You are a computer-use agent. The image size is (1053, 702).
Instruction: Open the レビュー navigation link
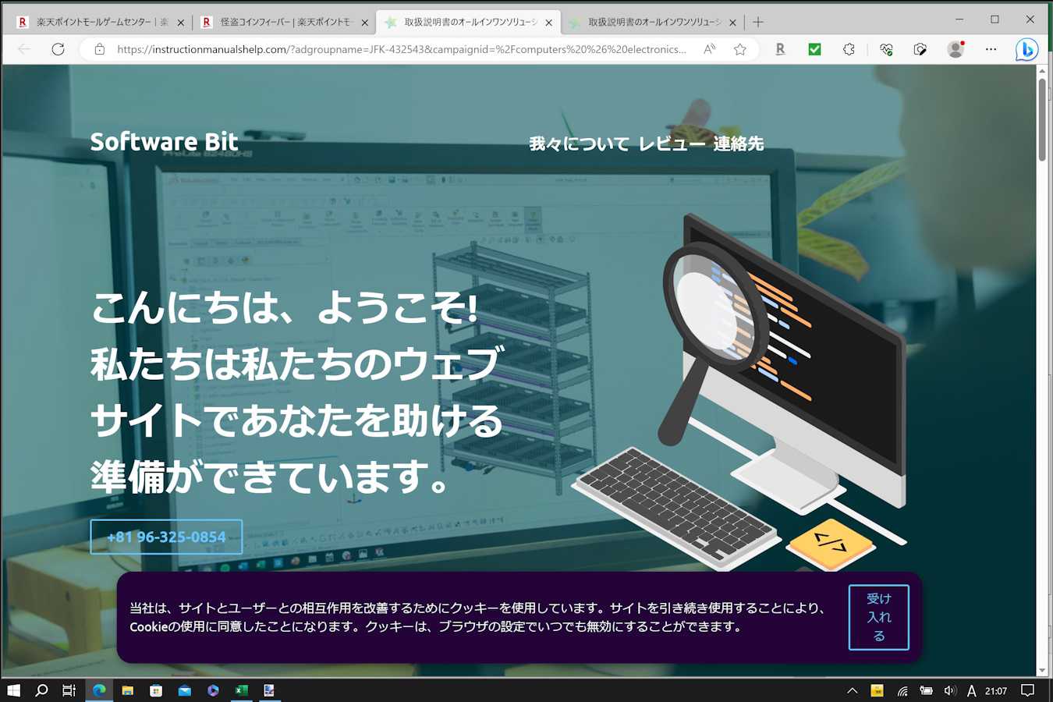[x=671, y=144]
